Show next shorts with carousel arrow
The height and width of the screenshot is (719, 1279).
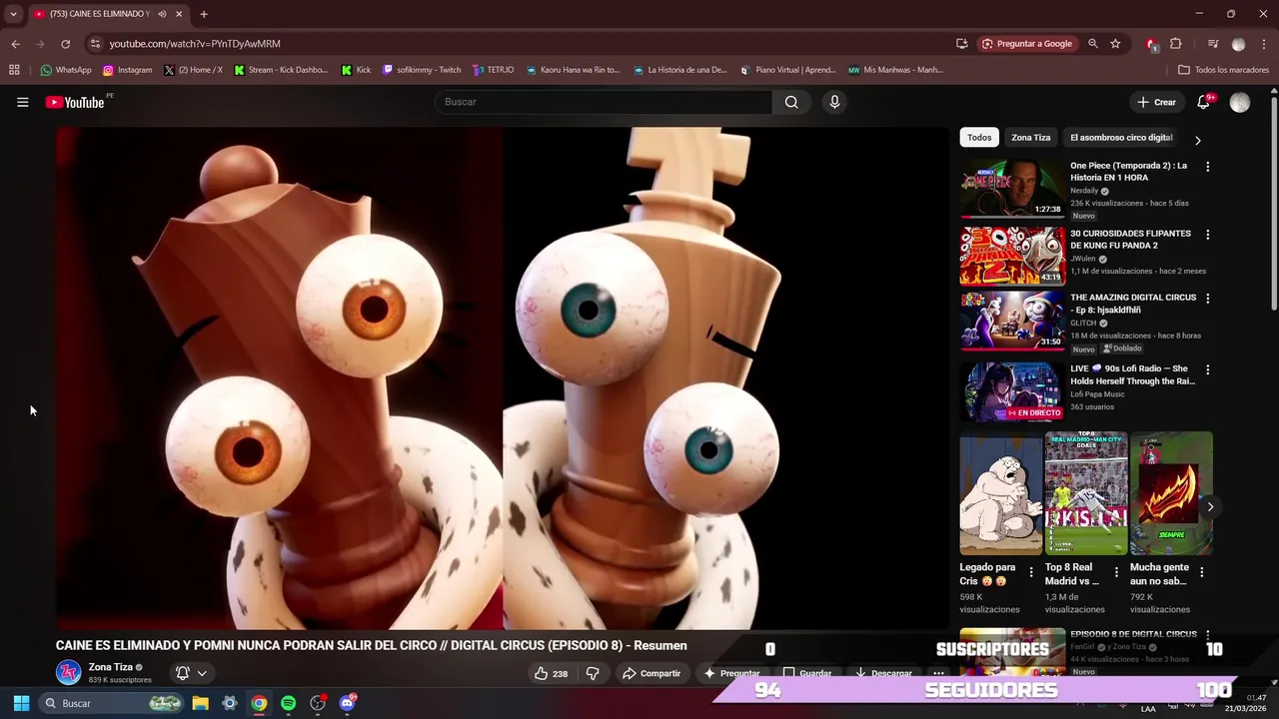[1210, 506]
